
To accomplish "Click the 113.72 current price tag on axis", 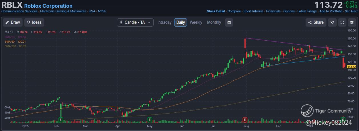I will pos(351,67).
